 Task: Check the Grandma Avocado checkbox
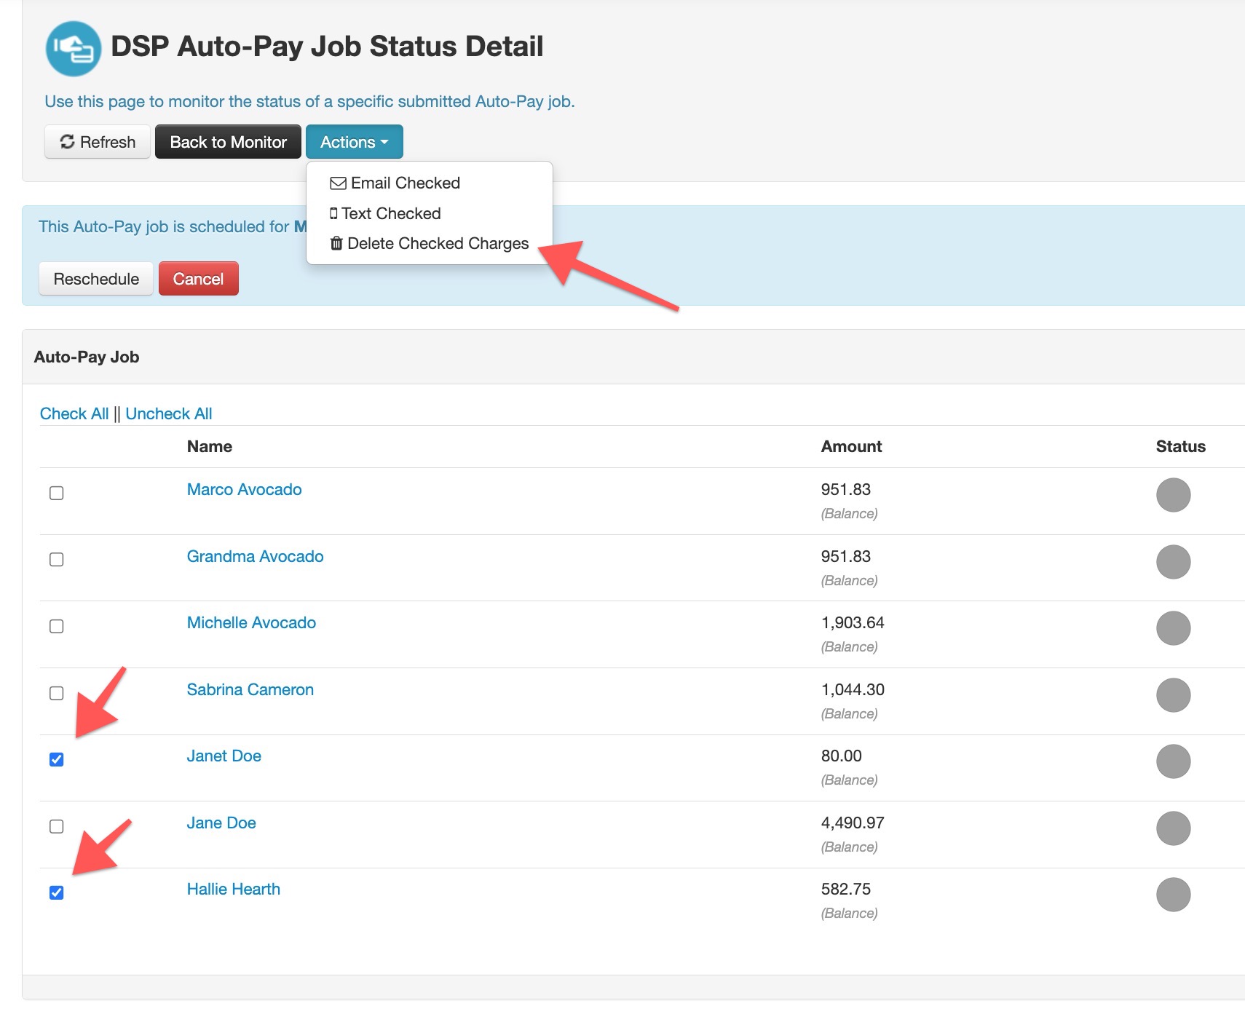pyautogui.click(x=56, y=559)
